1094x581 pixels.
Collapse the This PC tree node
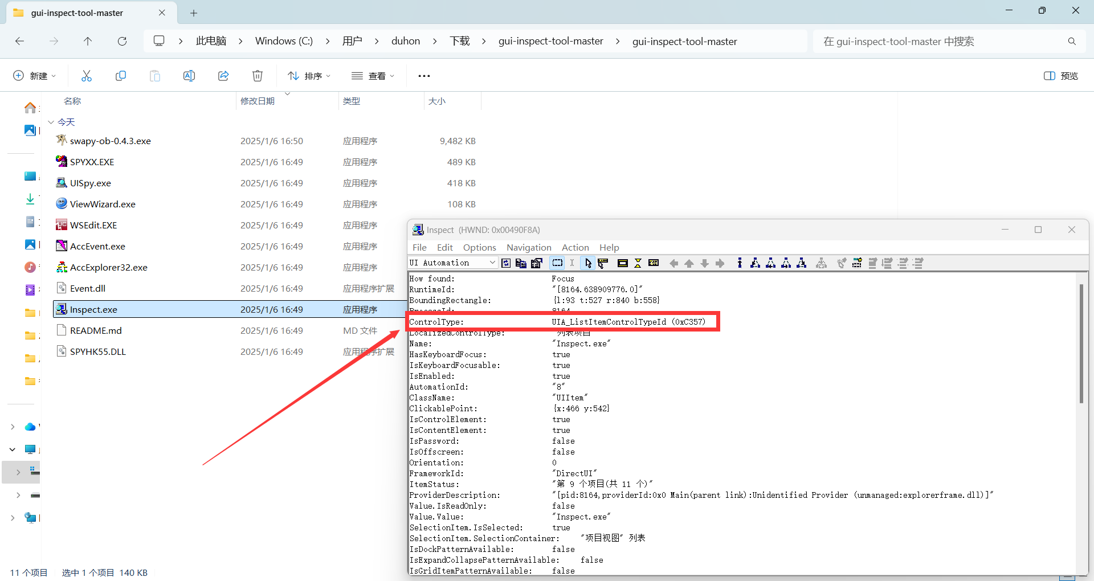pyautogui.click(x=13, y=449)
